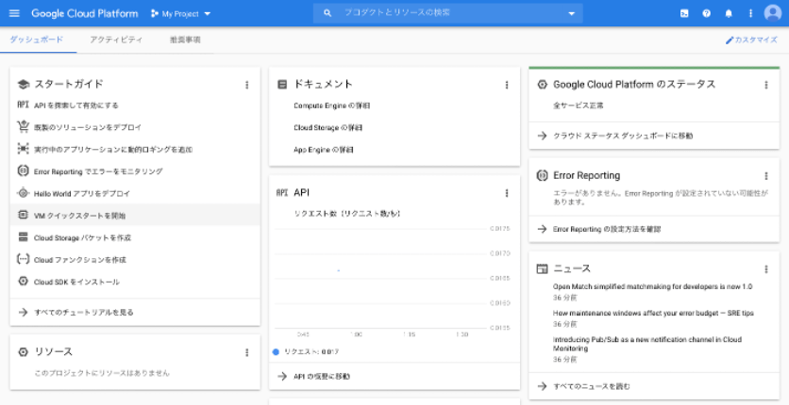Click the pencil icon beside カスタマイズ
This screenshot has height=405, width=789.
coord(730,40)
